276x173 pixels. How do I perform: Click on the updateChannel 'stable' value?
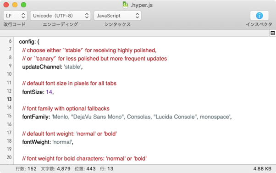pyautogui.click(x=72, y=67)
